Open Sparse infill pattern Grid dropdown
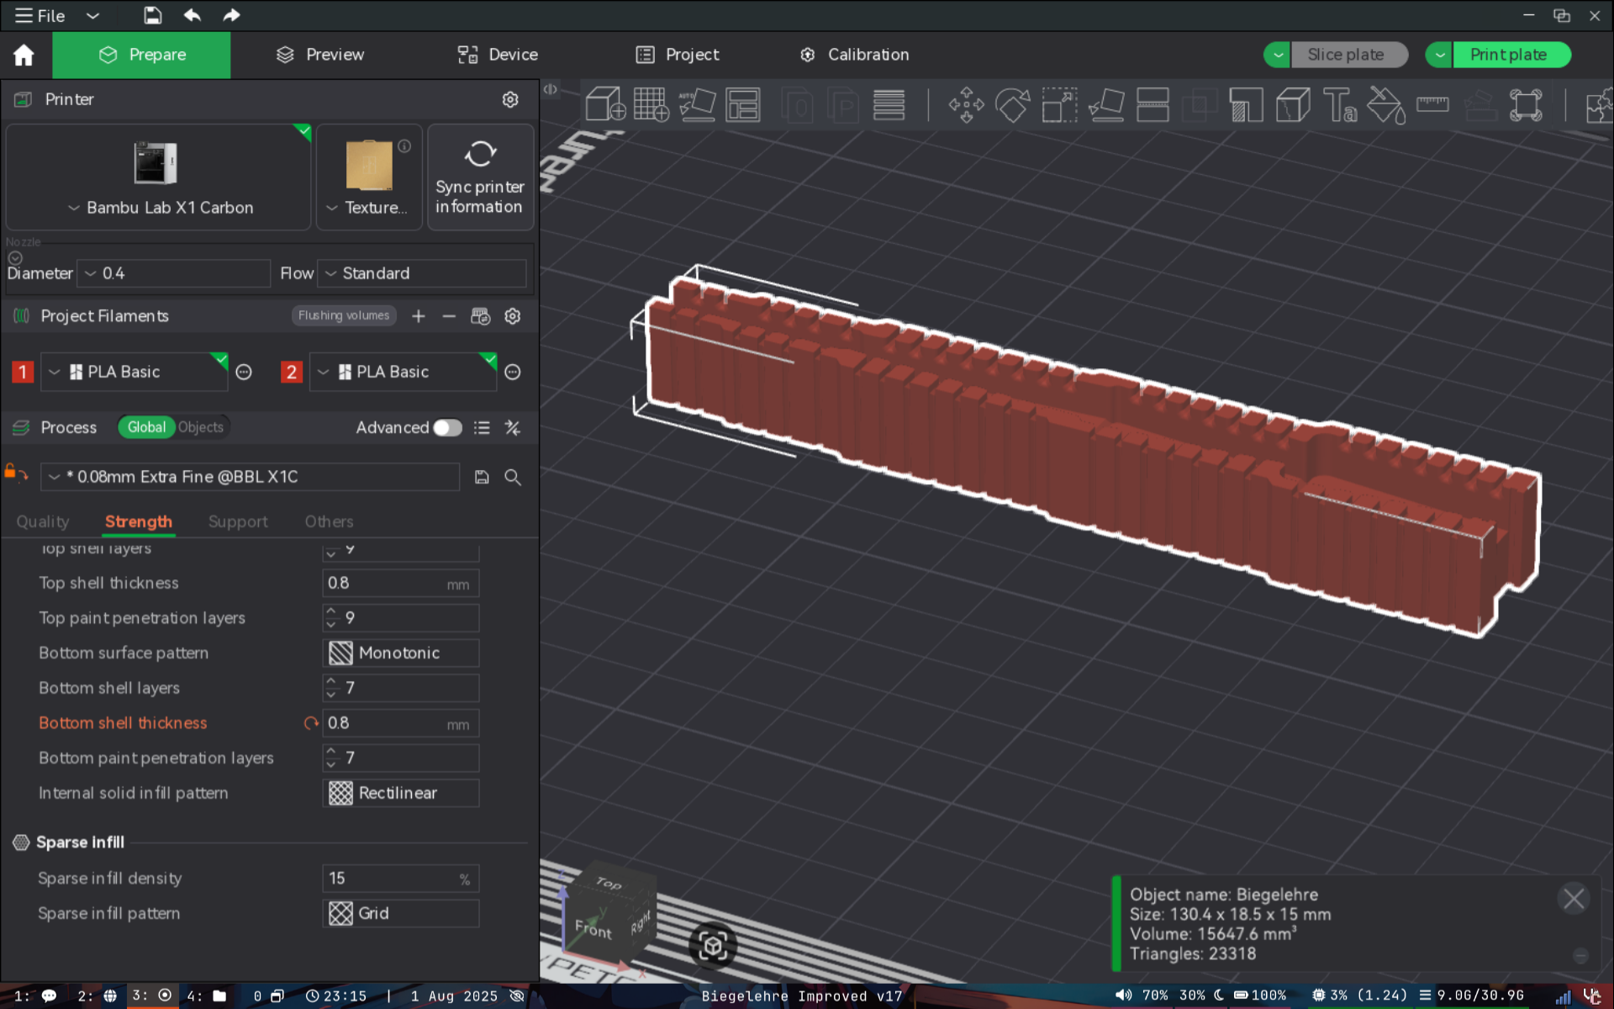This screenshot has width=1614, height=1009. (x=401, y=913)
